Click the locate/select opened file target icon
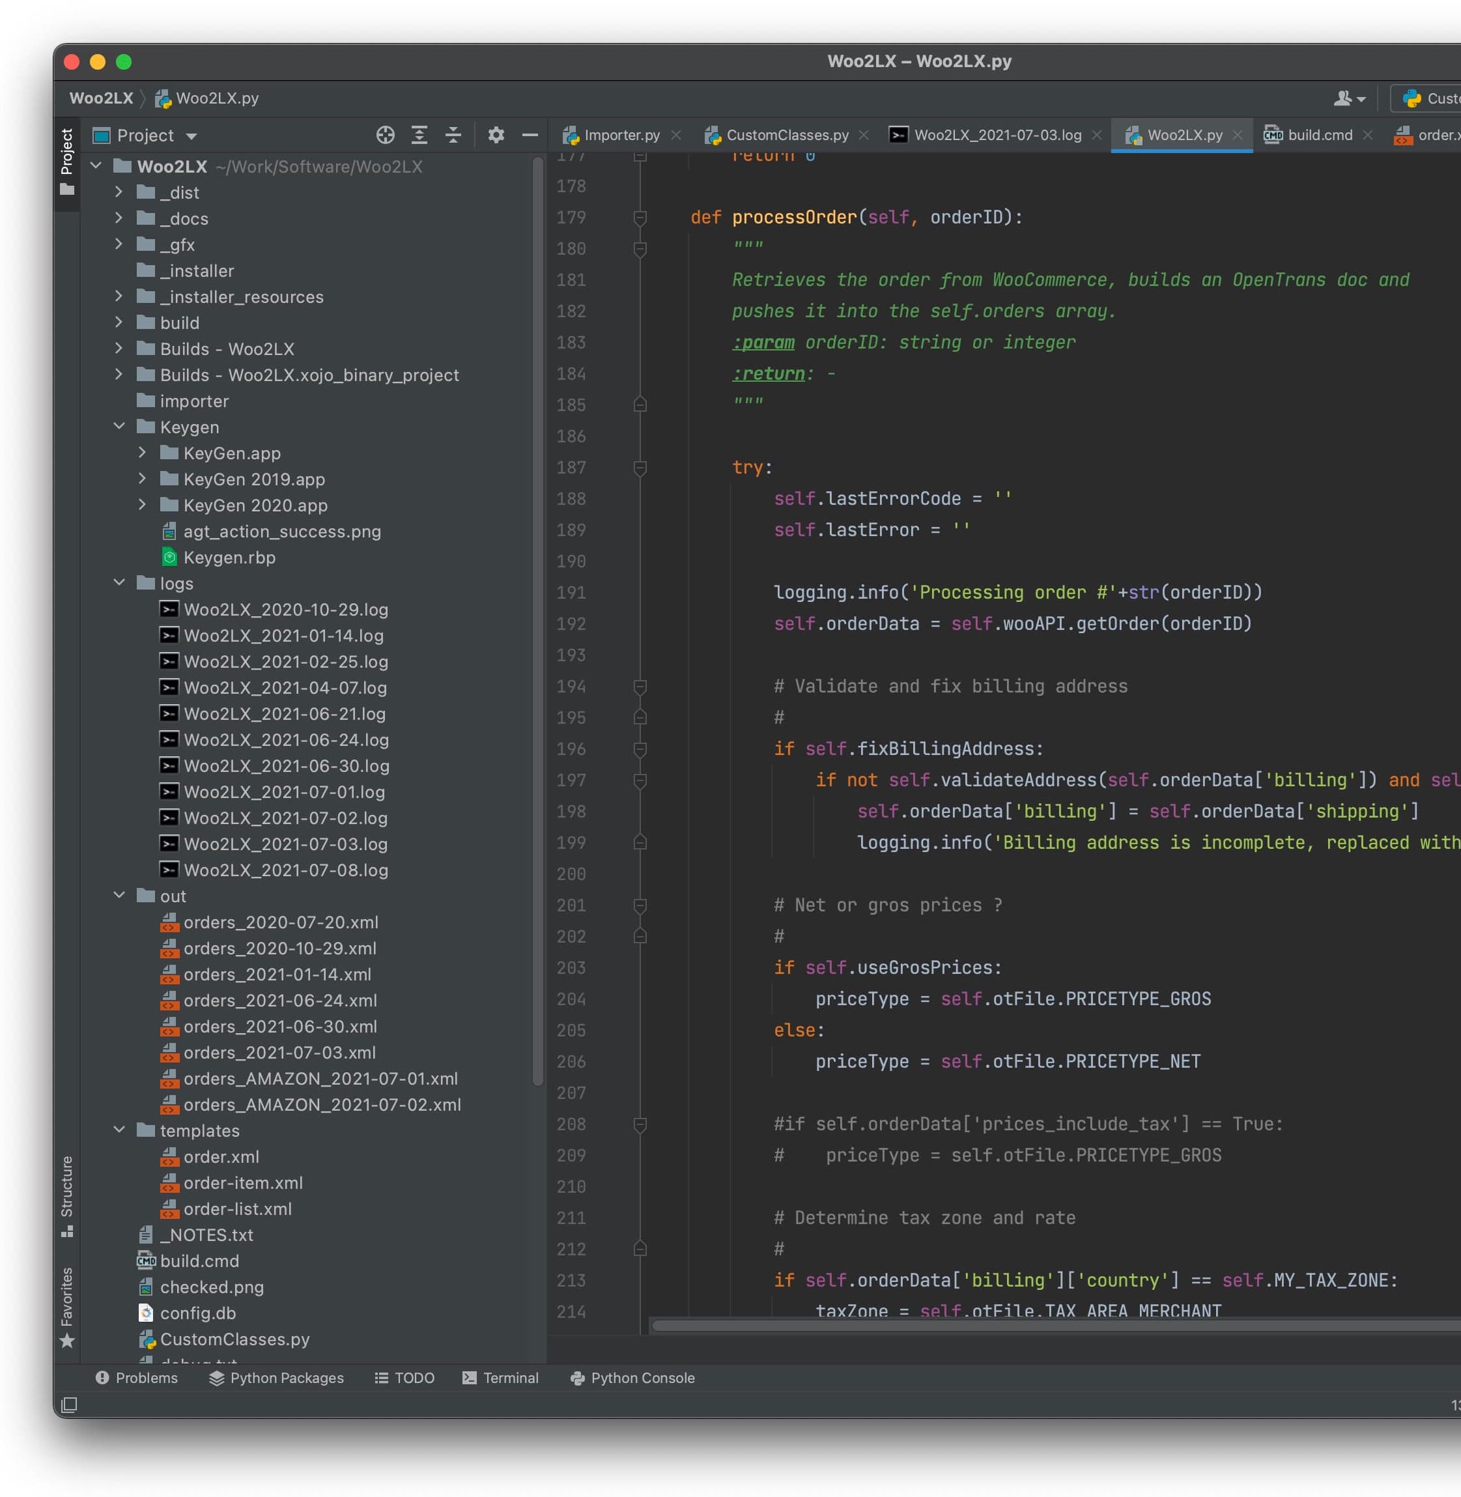The height and width of the screenshot is (1497, 1461). (385, 135)
